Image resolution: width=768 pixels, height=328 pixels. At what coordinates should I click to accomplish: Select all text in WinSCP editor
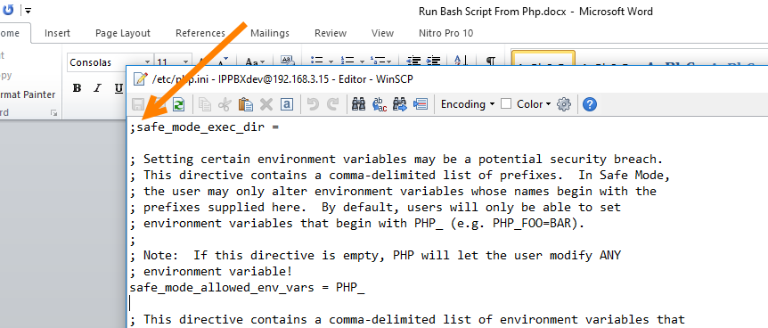click(x=287, y=104)
